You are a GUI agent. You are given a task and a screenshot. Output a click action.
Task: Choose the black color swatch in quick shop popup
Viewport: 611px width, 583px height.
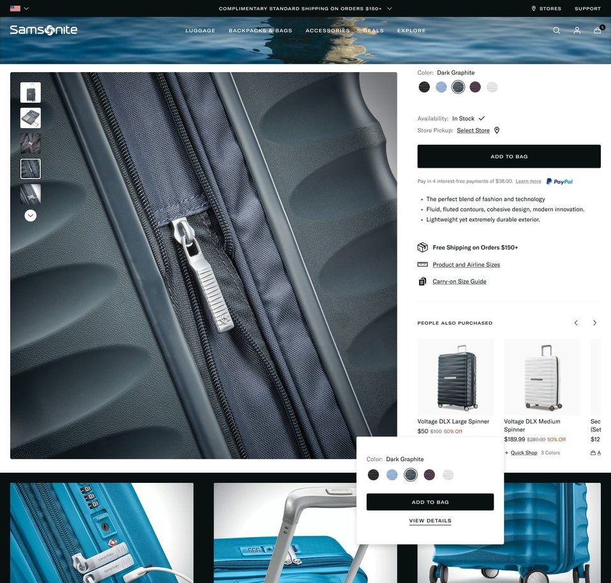pos(374,475)
